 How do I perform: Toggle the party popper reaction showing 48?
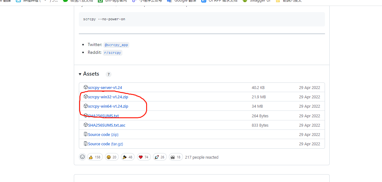128,157
